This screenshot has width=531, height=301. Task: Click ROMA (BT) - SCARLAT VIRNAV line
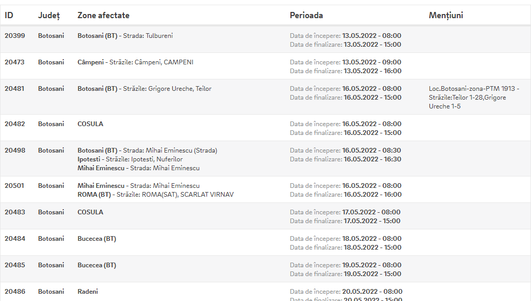coord(156,194)
